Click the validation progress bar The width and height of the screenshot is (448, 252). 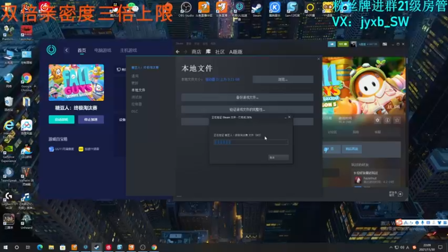tap(251, 142)
